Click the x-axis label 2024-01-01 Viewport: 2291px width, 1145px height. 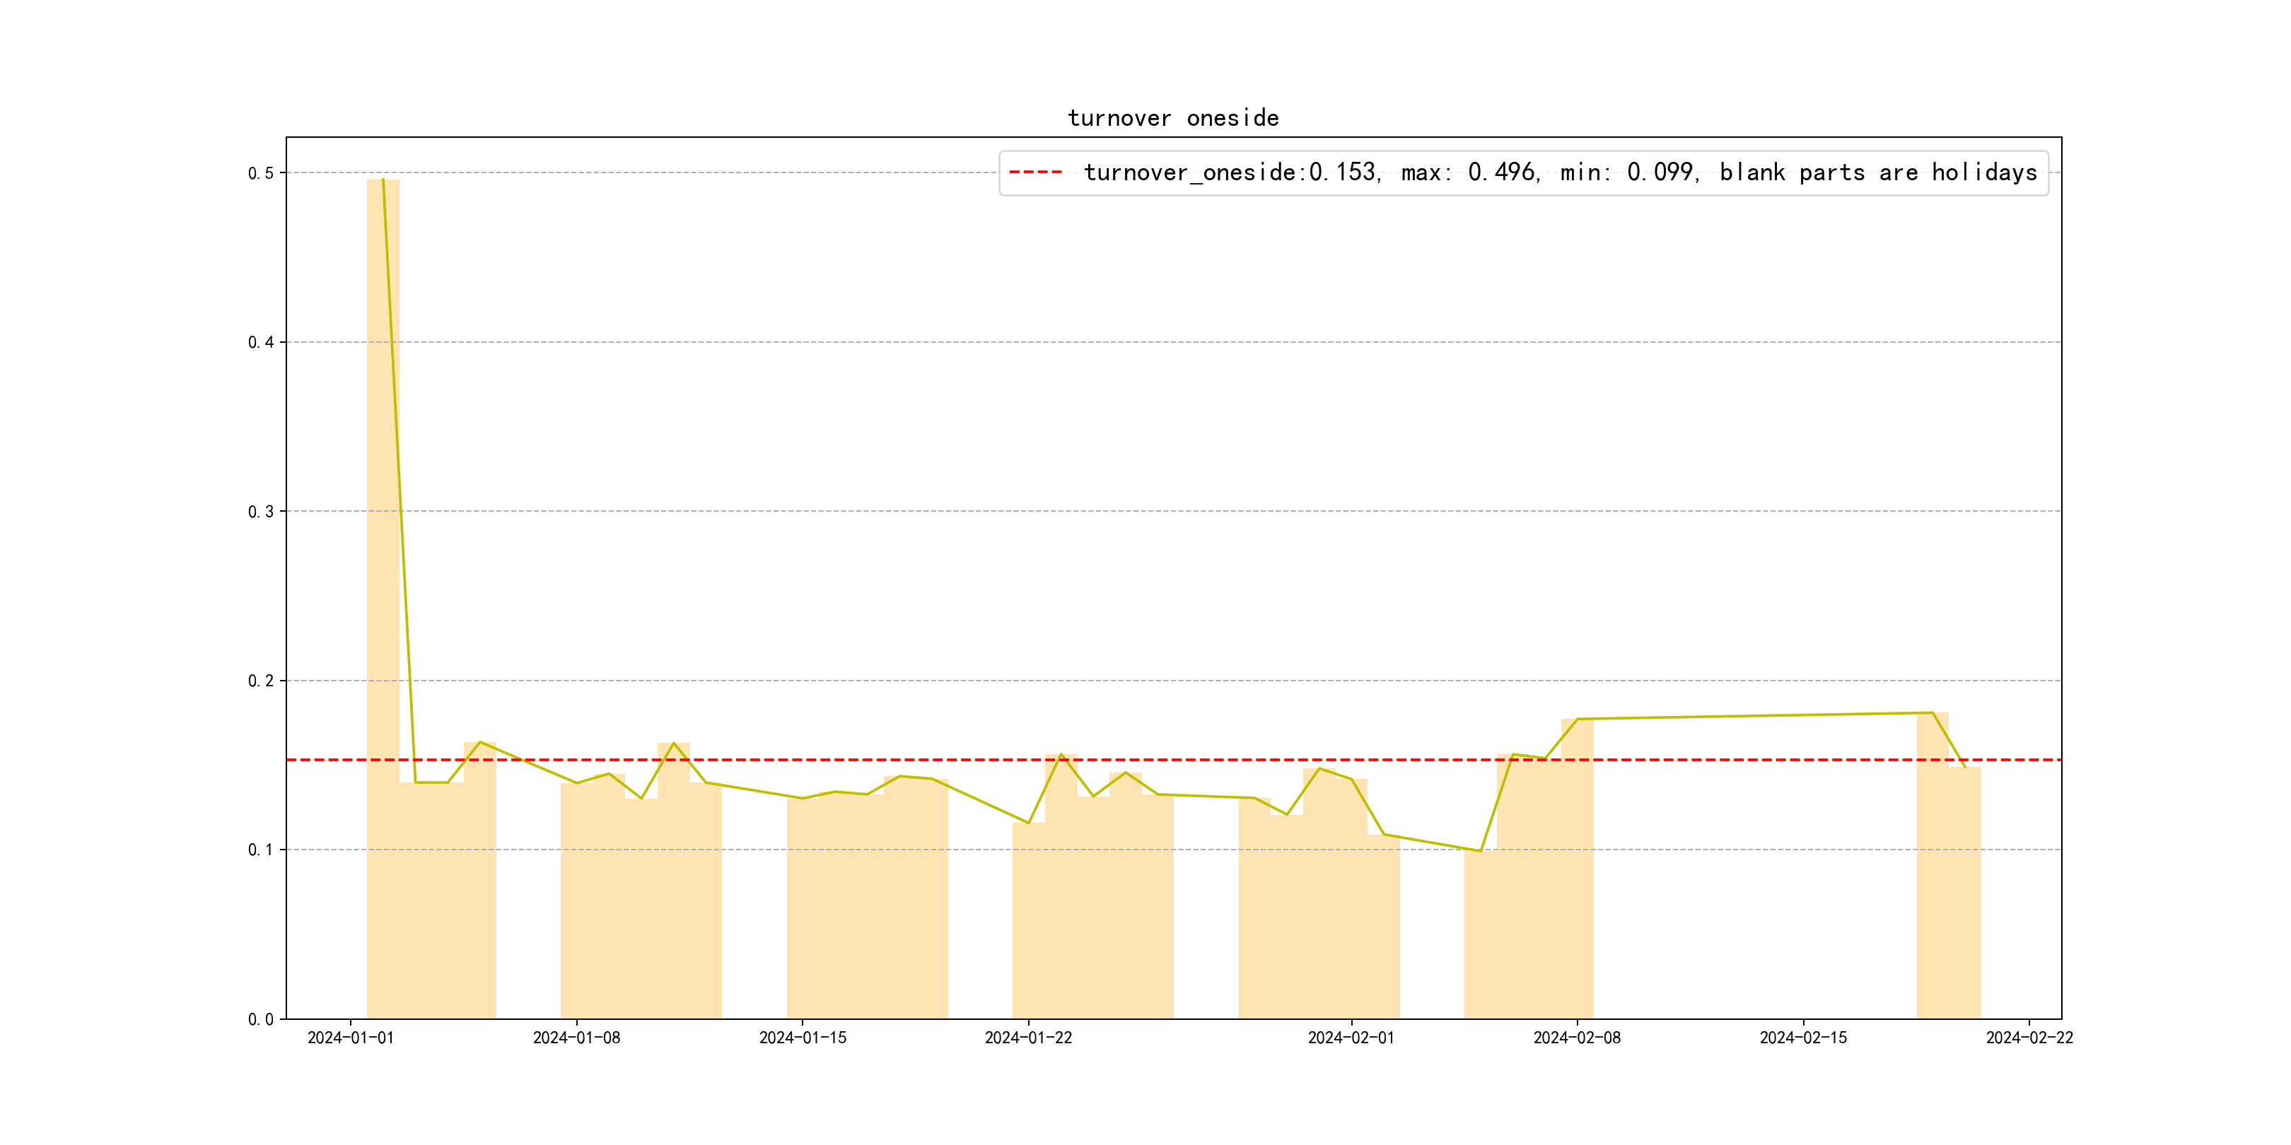tap(351, 1038)
